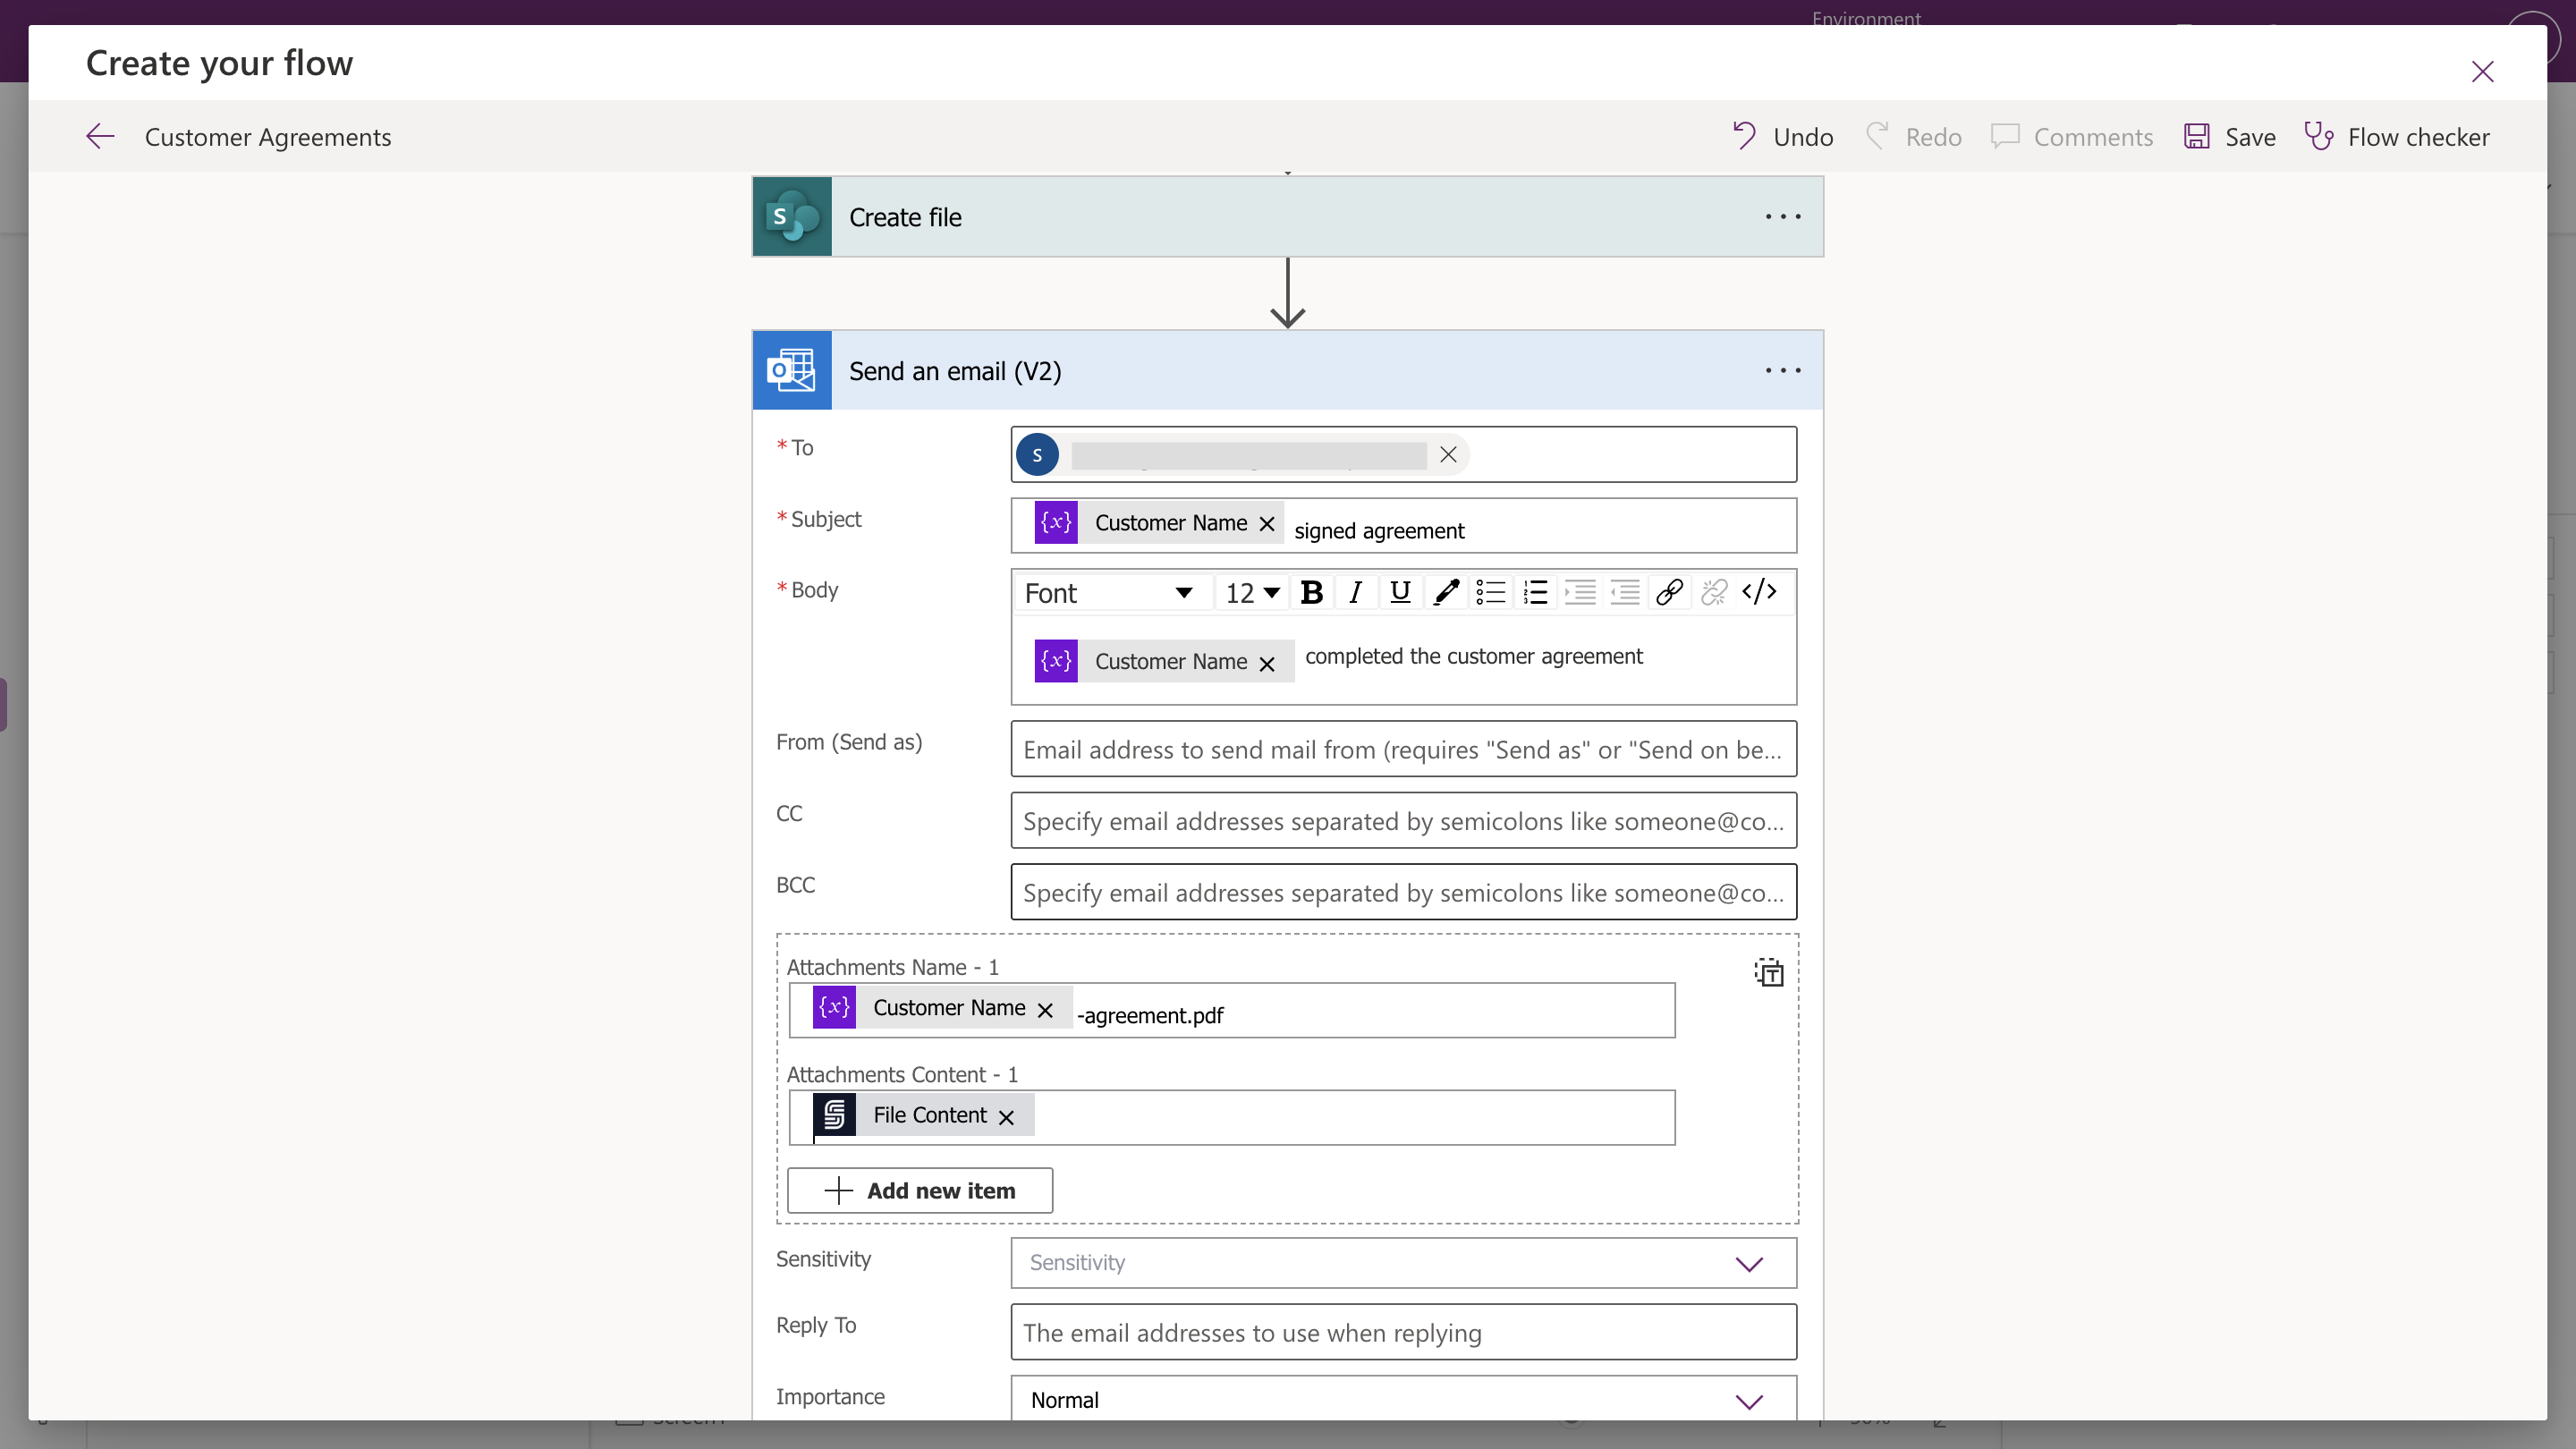2576x1449 pixels.
Task: Remove Customer Name token from Subject
Action: click(1266, 524)
